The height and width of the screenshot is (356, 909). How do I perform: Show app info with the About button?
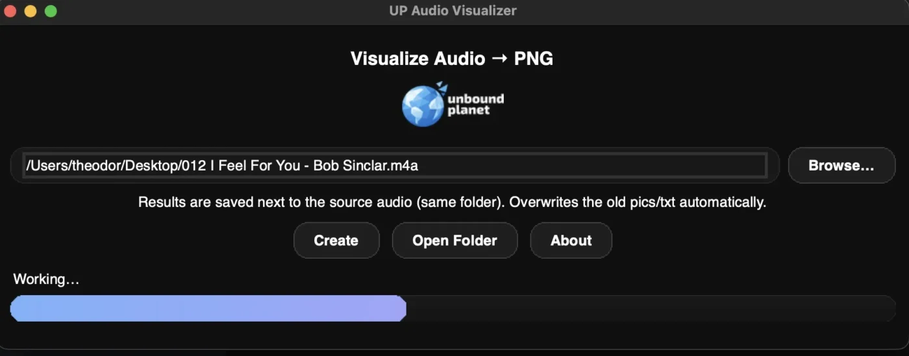click(x=571, y=241)
